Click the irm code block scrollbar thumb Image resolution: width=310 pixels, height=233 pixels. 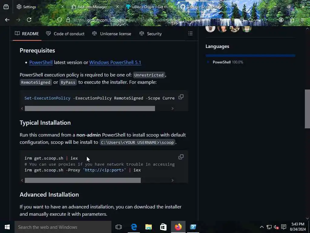[x=83, y=180]
